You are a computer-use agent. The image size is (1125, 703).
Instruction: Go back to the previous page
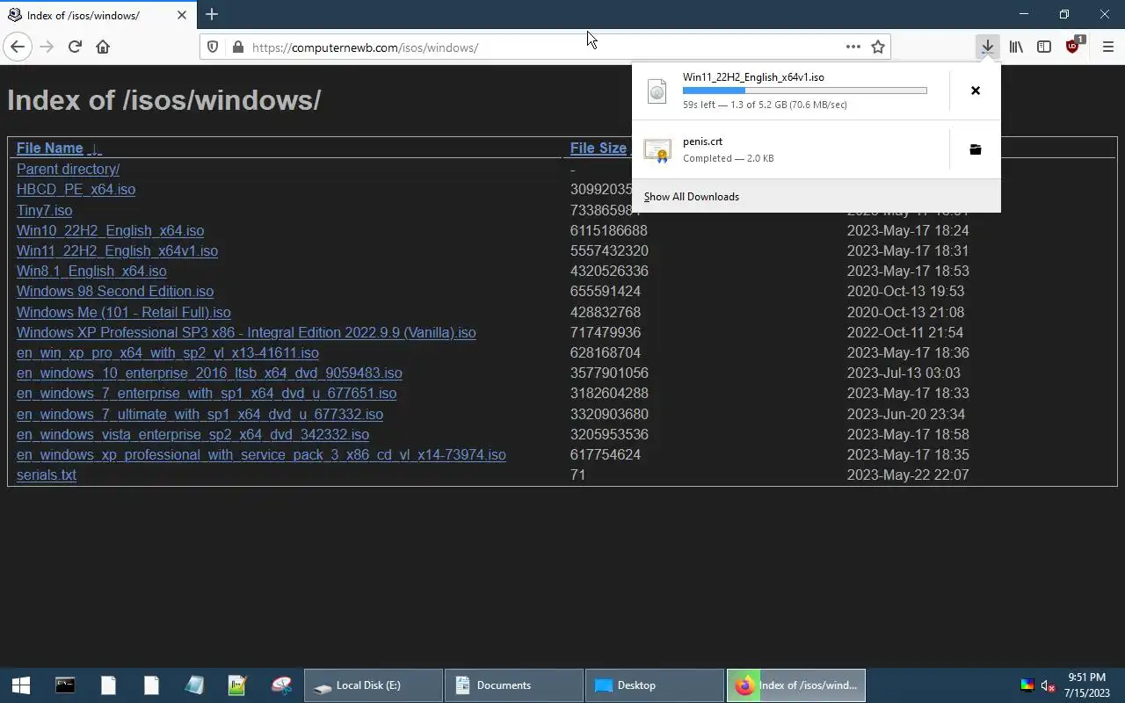click(x=18, y=47)
